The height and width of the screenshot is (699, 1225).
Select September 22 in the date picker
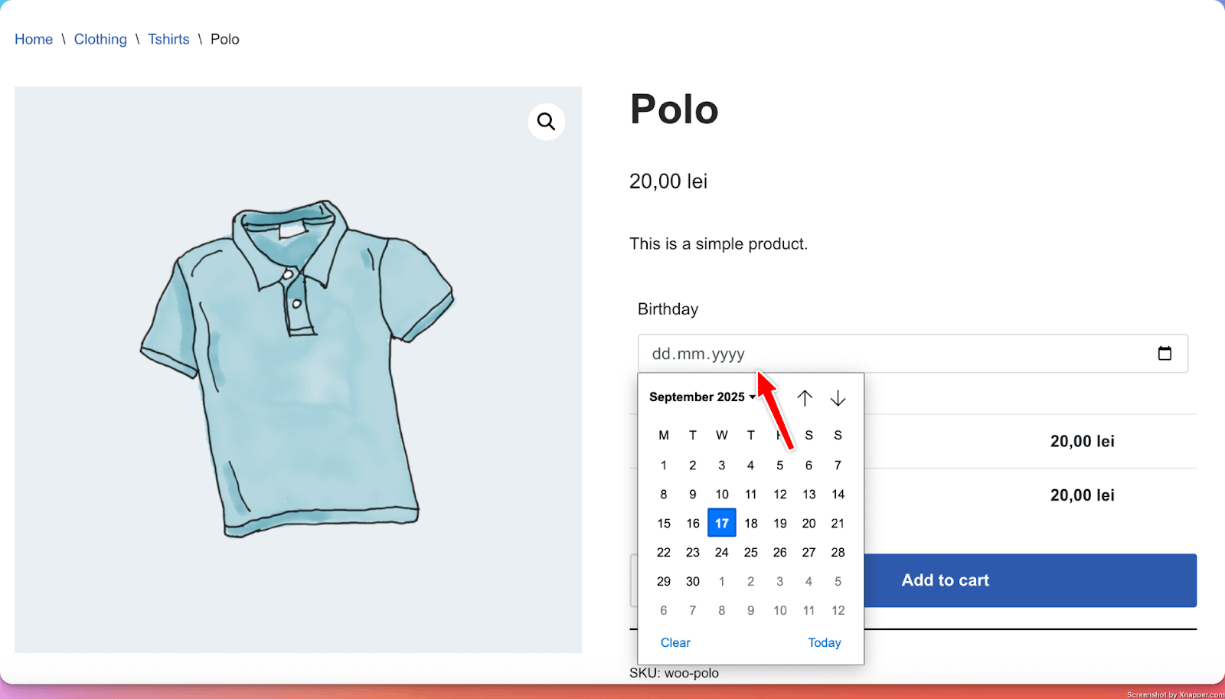point(664,552)
